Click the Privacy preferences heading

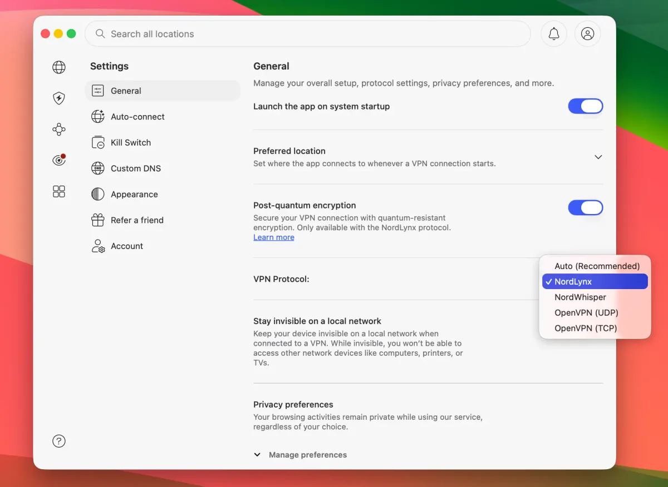[x=293, y=405]
